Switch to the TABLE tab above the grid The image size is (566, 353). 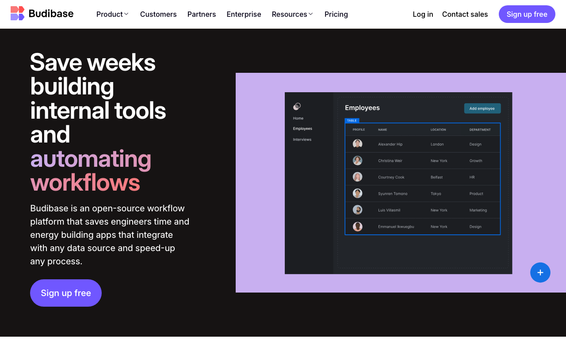[x=352, y=120]
